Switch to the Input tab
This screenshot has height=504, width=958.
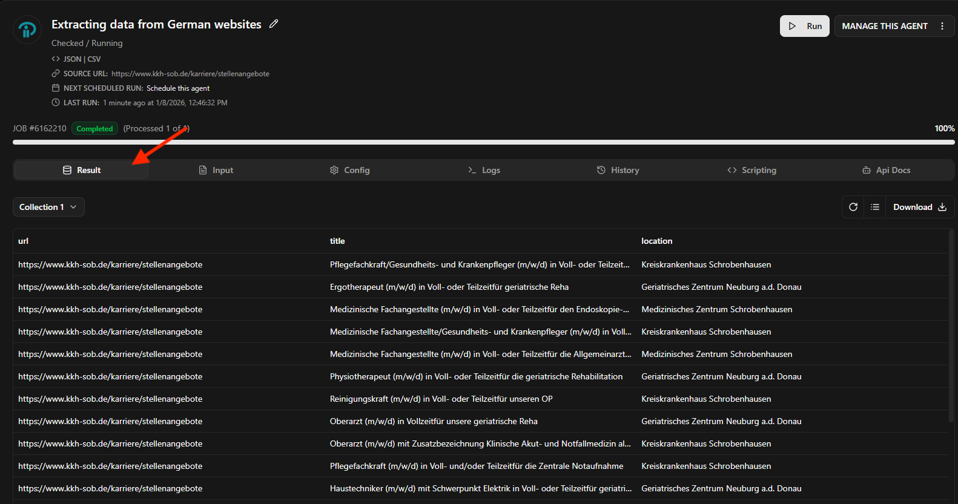[x=216, y=170]
